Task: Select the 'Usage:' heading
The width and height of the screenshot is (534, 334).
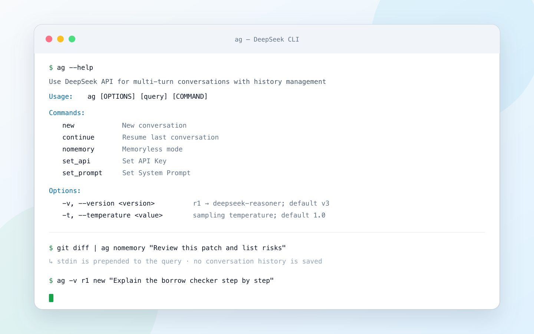Action: tap(61, 96)
